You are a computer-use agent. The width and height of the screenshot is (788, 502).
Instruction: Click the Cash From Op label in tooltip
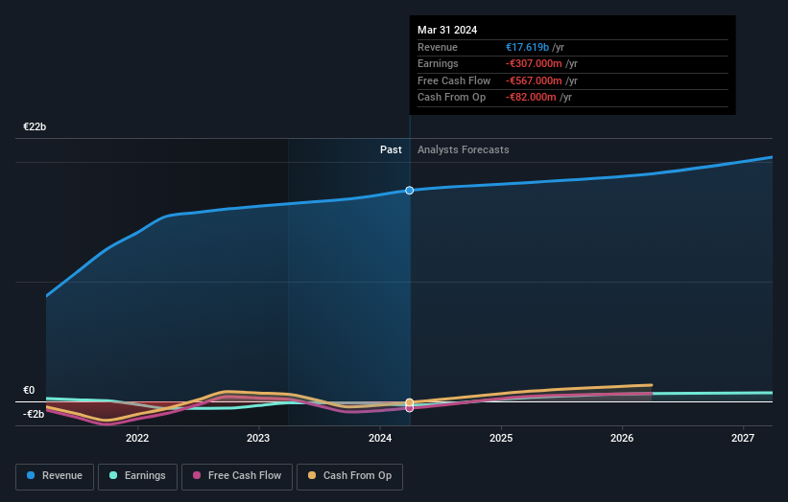tap(452, 98)
